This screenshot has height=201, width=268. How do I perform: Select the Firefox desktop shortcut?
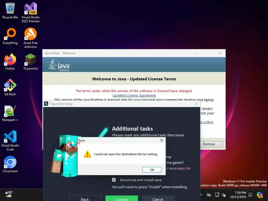click(10, 62)
